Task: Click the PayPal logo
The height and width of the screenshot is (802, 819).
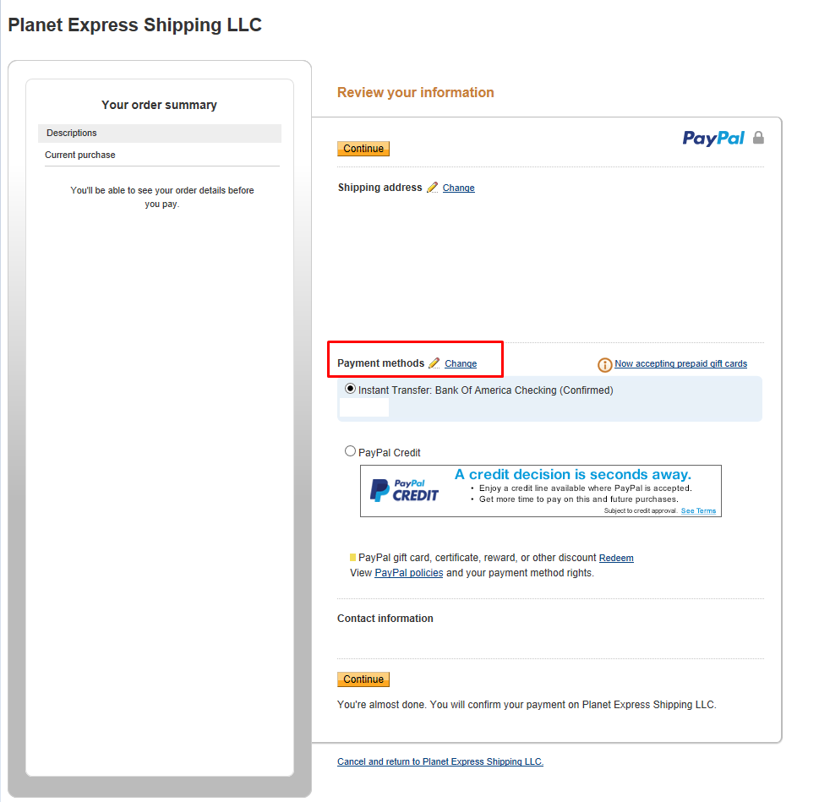Action: click(x=713, y=139)
